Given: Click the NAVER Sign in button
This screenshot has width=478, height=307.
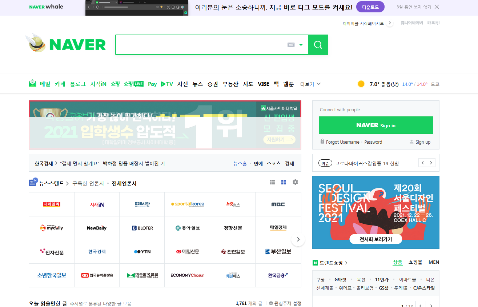Looking at the screenshot, I should click(376, 125).
